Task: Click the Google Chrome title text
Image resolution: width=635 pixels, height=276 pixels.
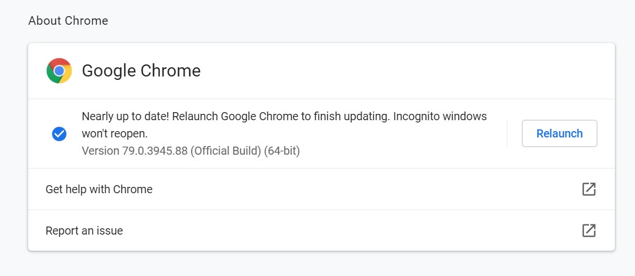Action: 141,71
